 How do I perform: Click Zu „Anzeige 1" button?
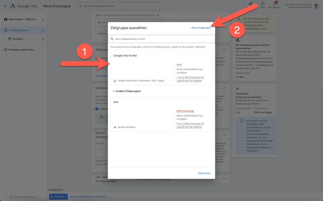coord(58,197)
